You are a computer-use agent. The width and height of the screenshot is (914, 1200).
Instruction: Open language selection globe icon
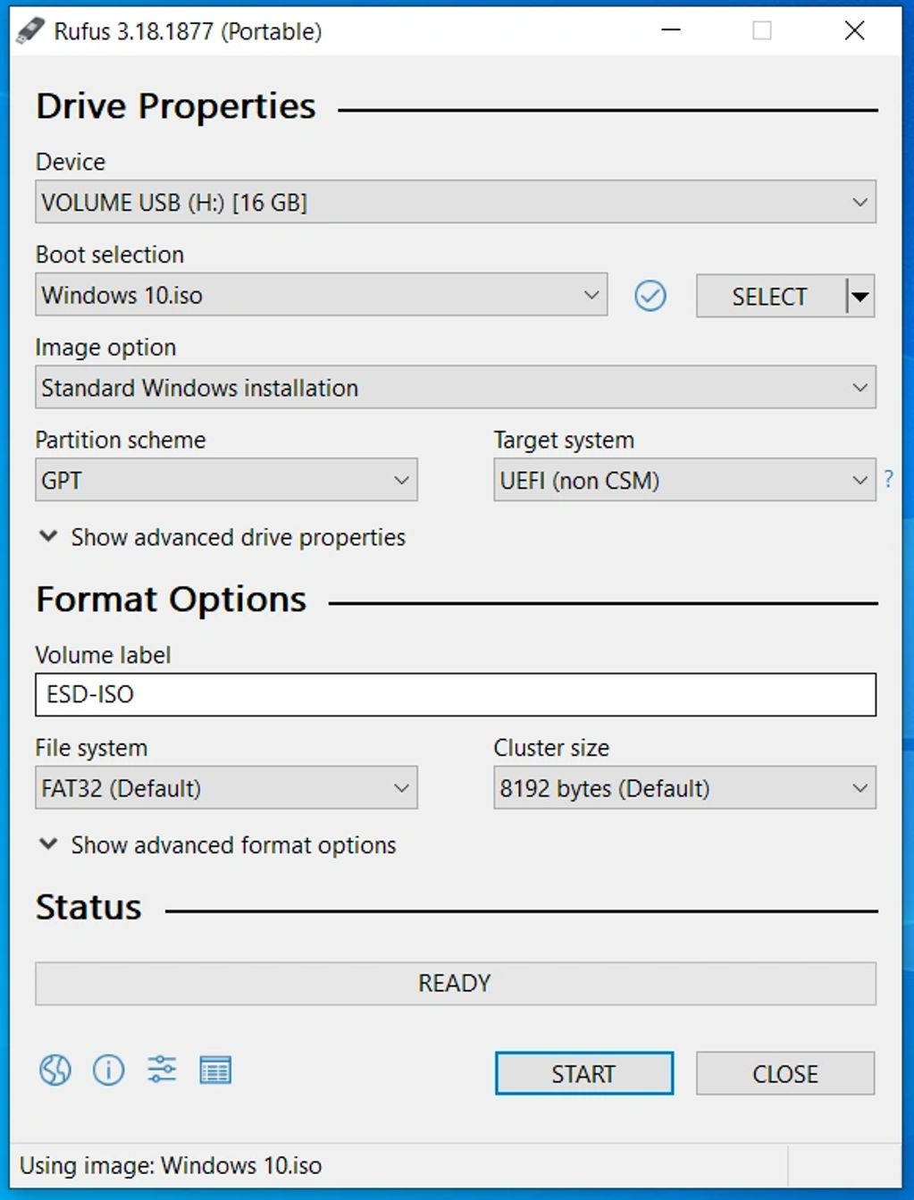click(x=55, y=1070)
